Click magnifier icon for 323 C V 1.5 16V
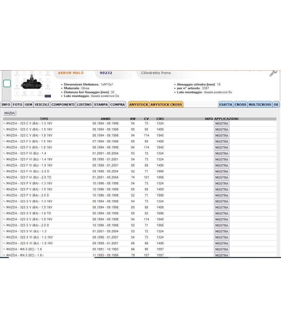 click(4, 129)
